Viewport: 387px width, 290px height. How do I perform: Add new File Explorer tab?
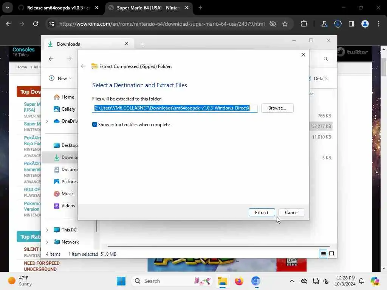click(x=143, y=44)
